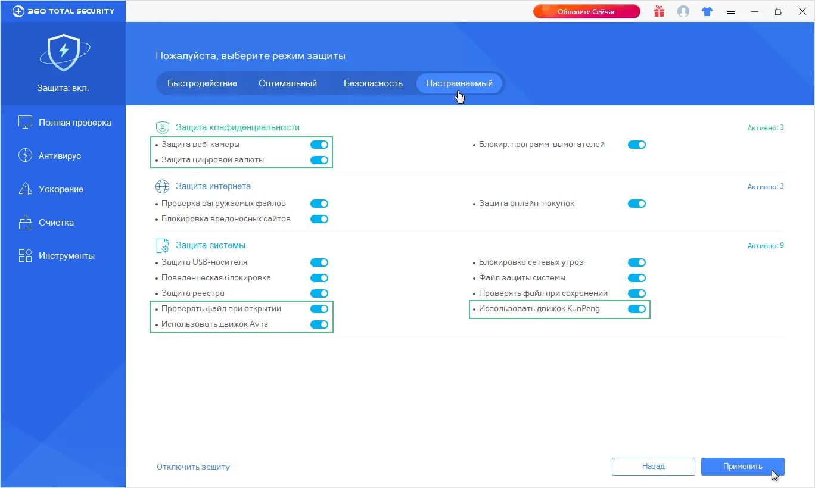This screenshot has height=488, width=815.
Task: Click the Защита системы file gear icon
Action: click(163, 245)
